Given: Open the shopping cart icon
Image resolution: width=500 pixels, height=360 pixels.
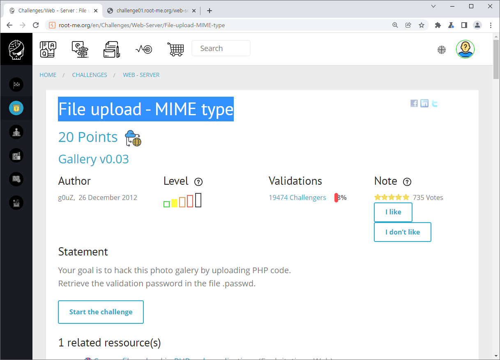Looking at the screenshot, I should pos(175,49).
